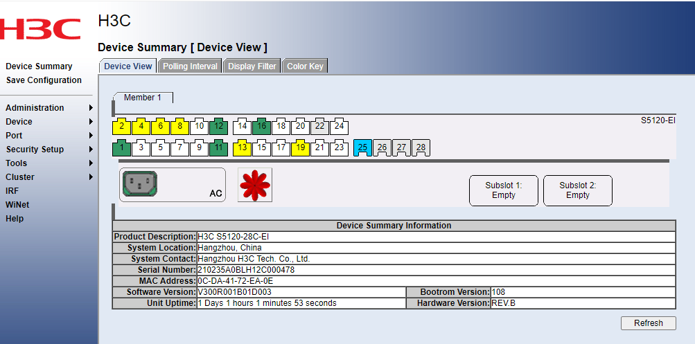This screenshot has height=344, width=695.
Task: Select green port 12 icon
Action: pyautogui.click(x=218, y=127)
